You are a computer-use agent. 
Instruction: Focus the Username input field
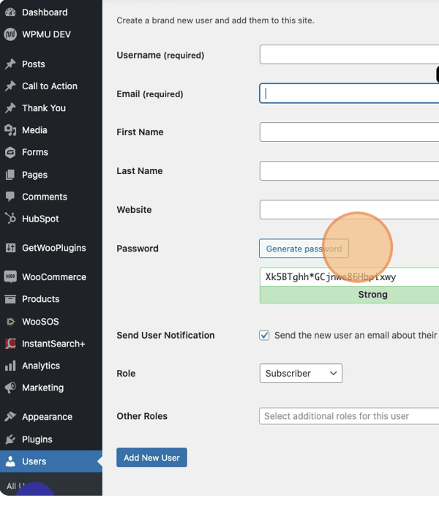click(349, 55)
